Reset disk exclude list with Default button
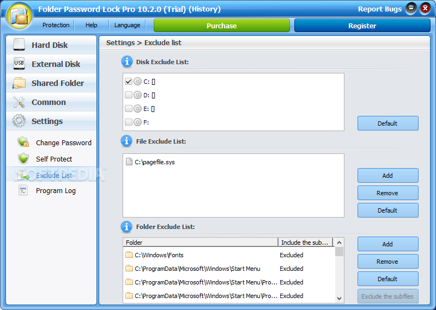Viewport: 436px width, 310px height. (x=387, y=123)
